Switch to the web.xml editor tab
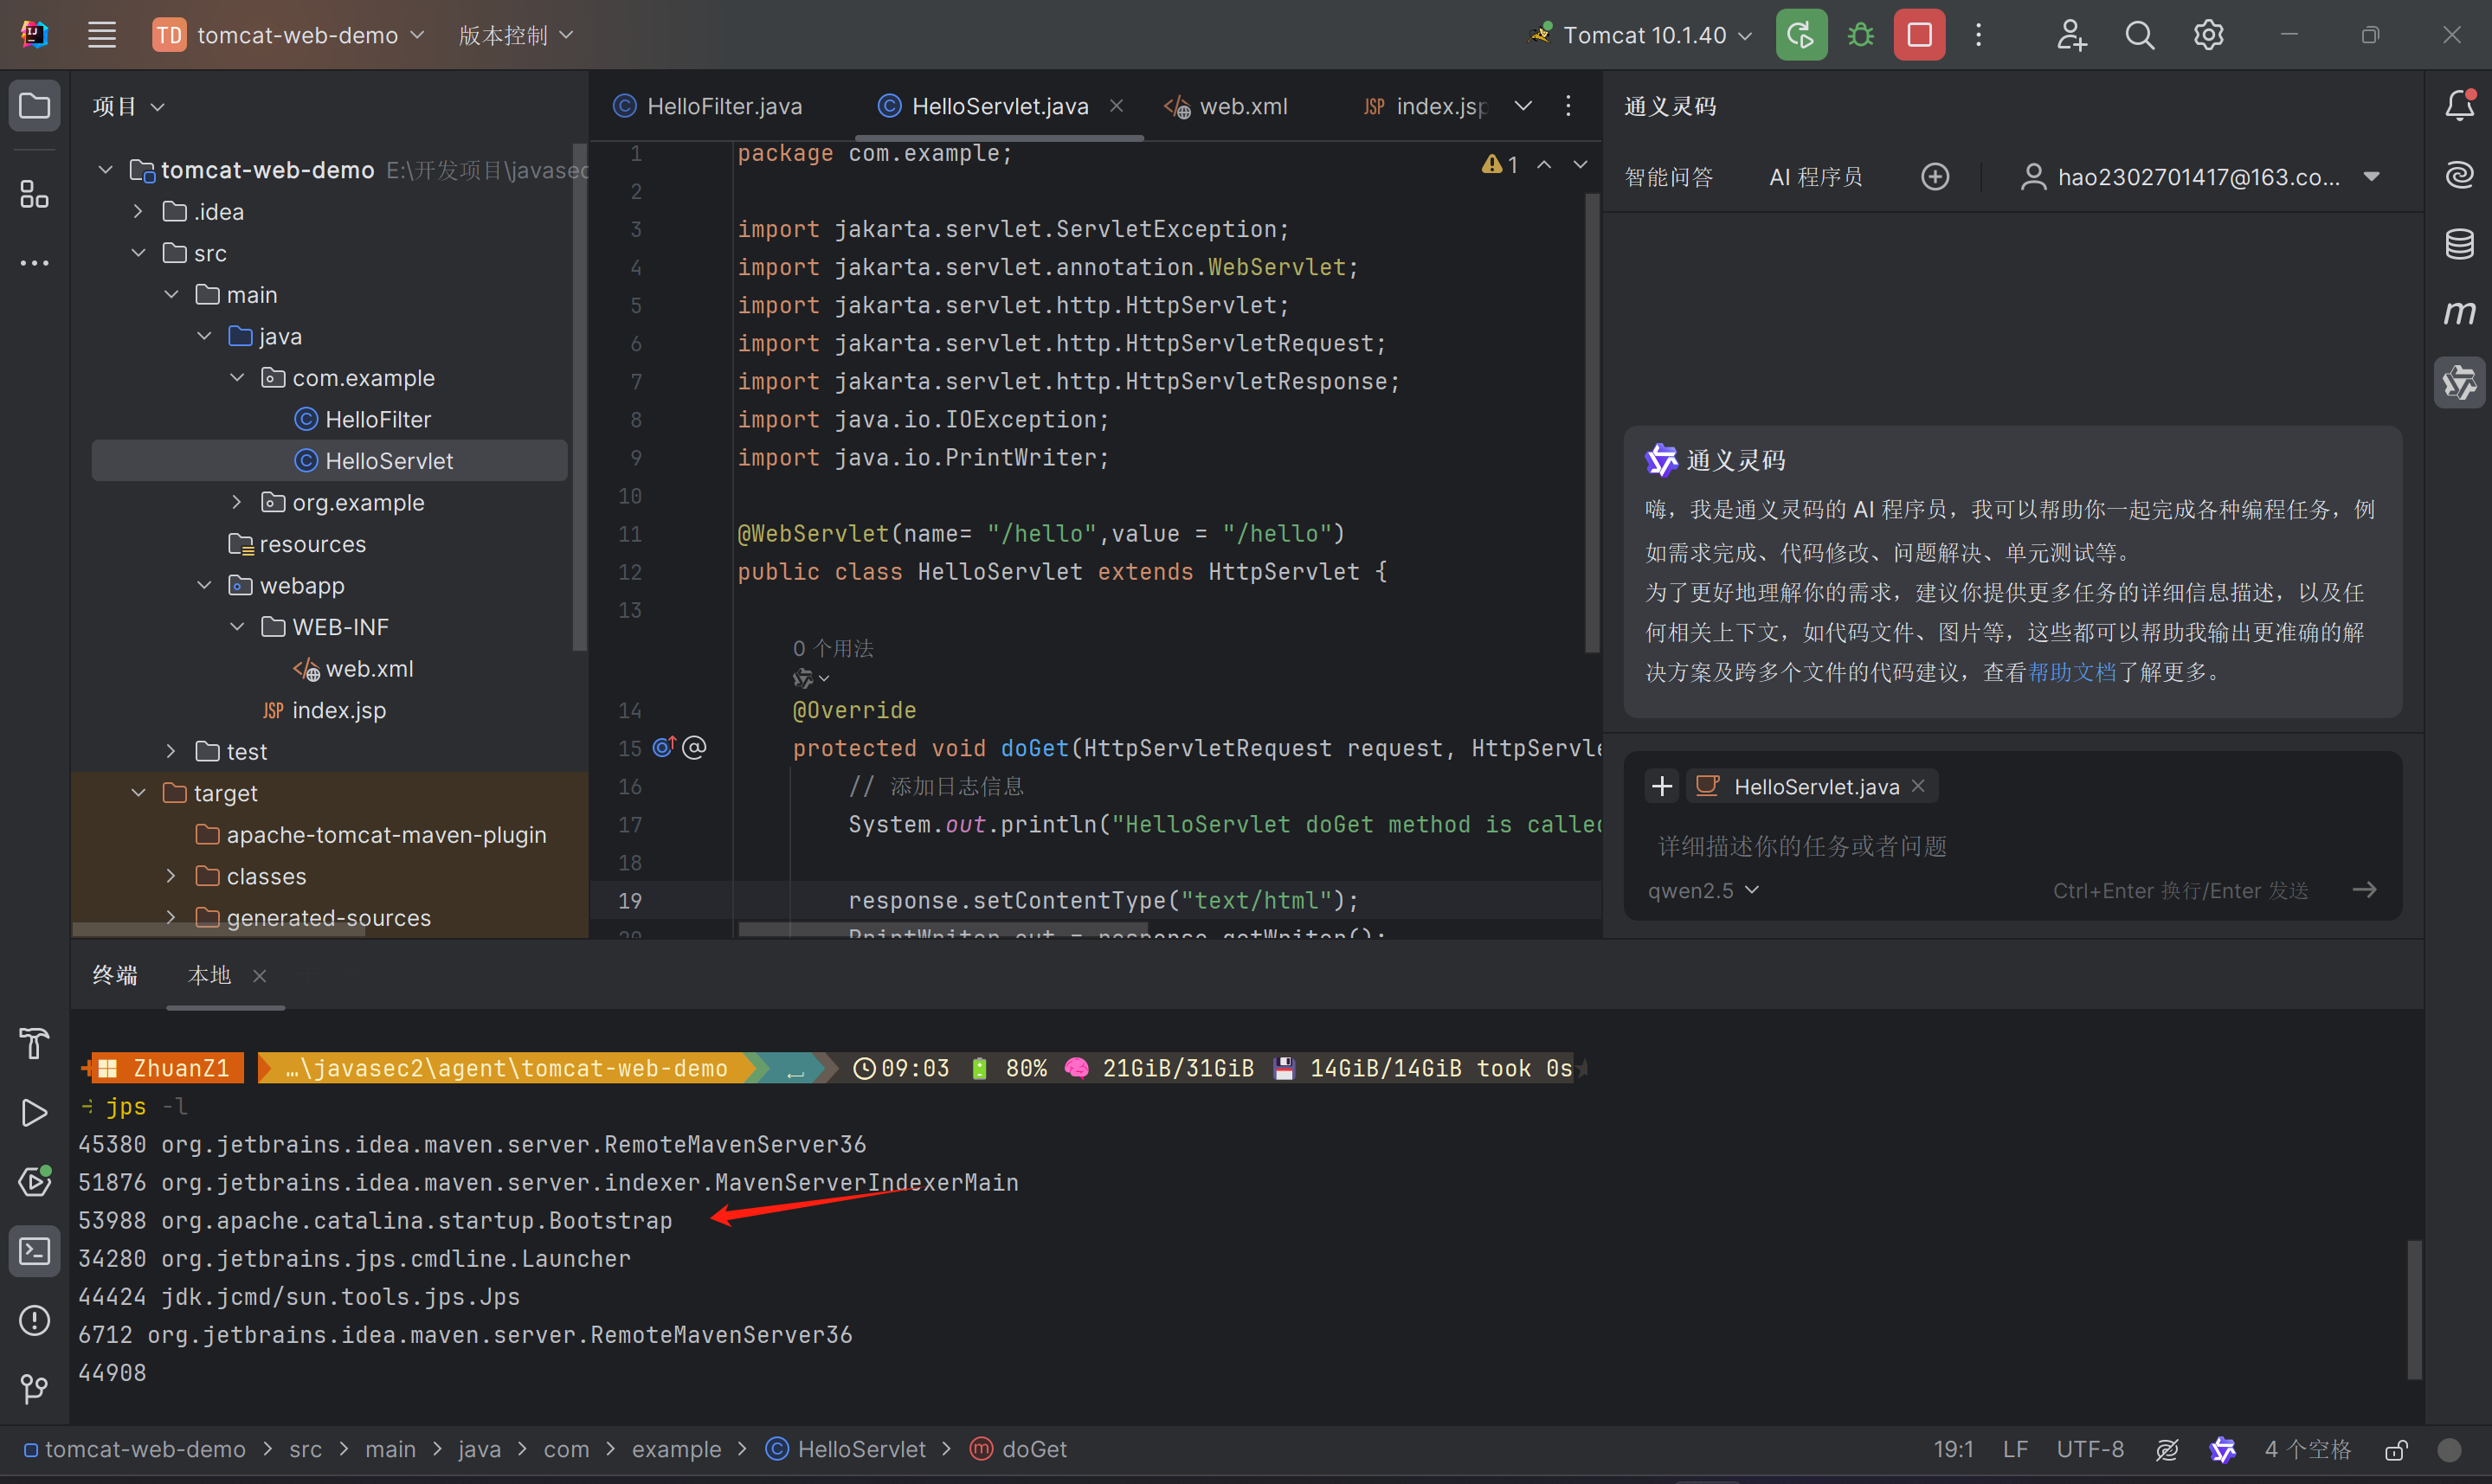This screenshot has height=1484, width=2492. [x=1242, y=106]
